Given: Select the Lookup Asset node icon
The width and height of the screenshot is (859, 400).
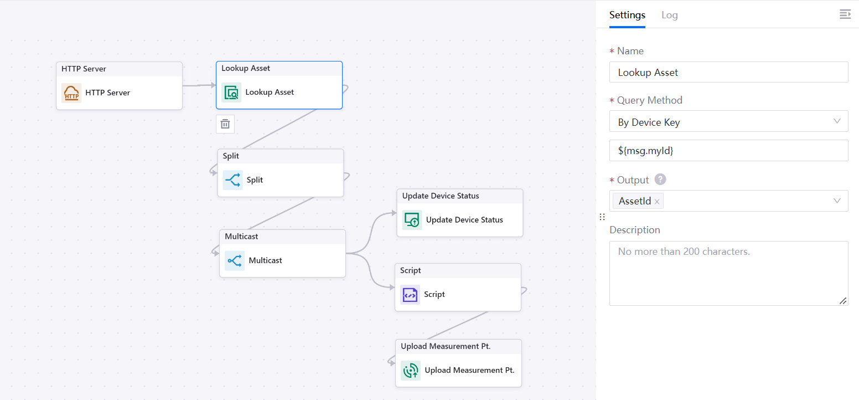Looking at the screenshot, I should pos(231,93).
